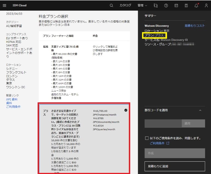Click the search magnifier icon

click(111, 5)
